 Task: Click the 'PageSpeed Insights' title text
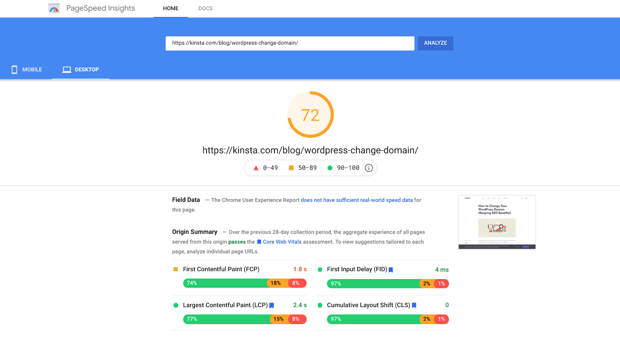point(101,8)
